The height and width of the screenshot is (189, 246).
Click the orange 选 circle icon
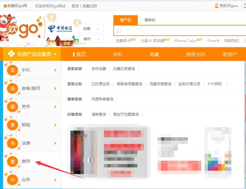(x=13, y=88)
